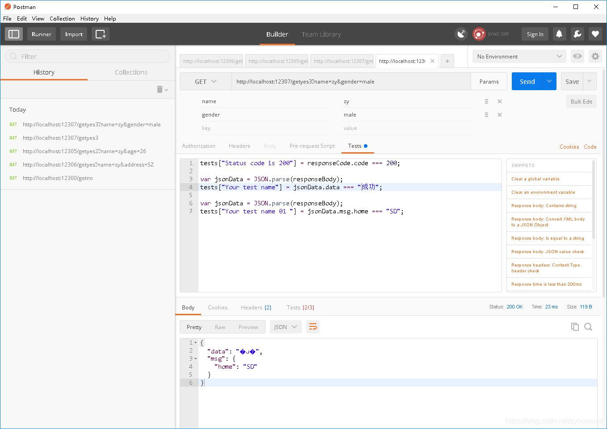Open the Pre-request Script tab
Screen dimensions: 607x429
(x=312, y=146)
